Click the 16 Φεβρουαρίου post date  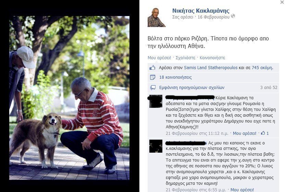pyautogui.click(x=213, y=17)
